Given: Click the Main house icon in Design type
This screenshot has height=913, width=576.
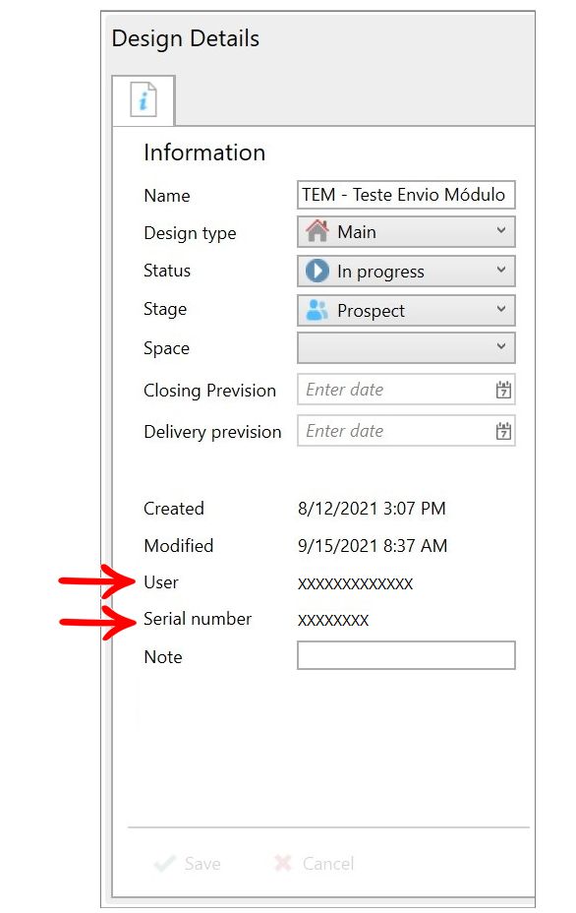Looking at the screenshot, I should tap(317, 231).
